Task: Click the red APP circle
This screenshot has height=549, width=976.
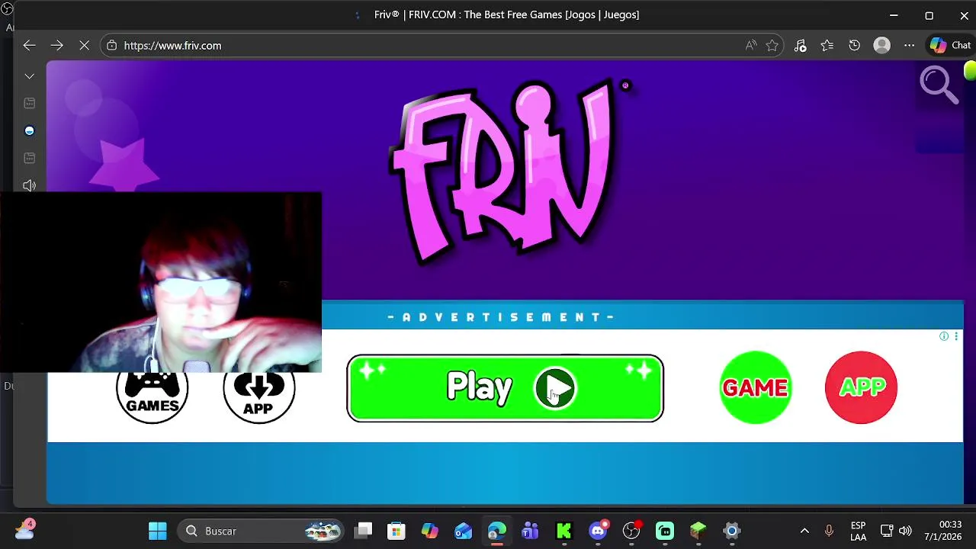Action: coord(861,387)
